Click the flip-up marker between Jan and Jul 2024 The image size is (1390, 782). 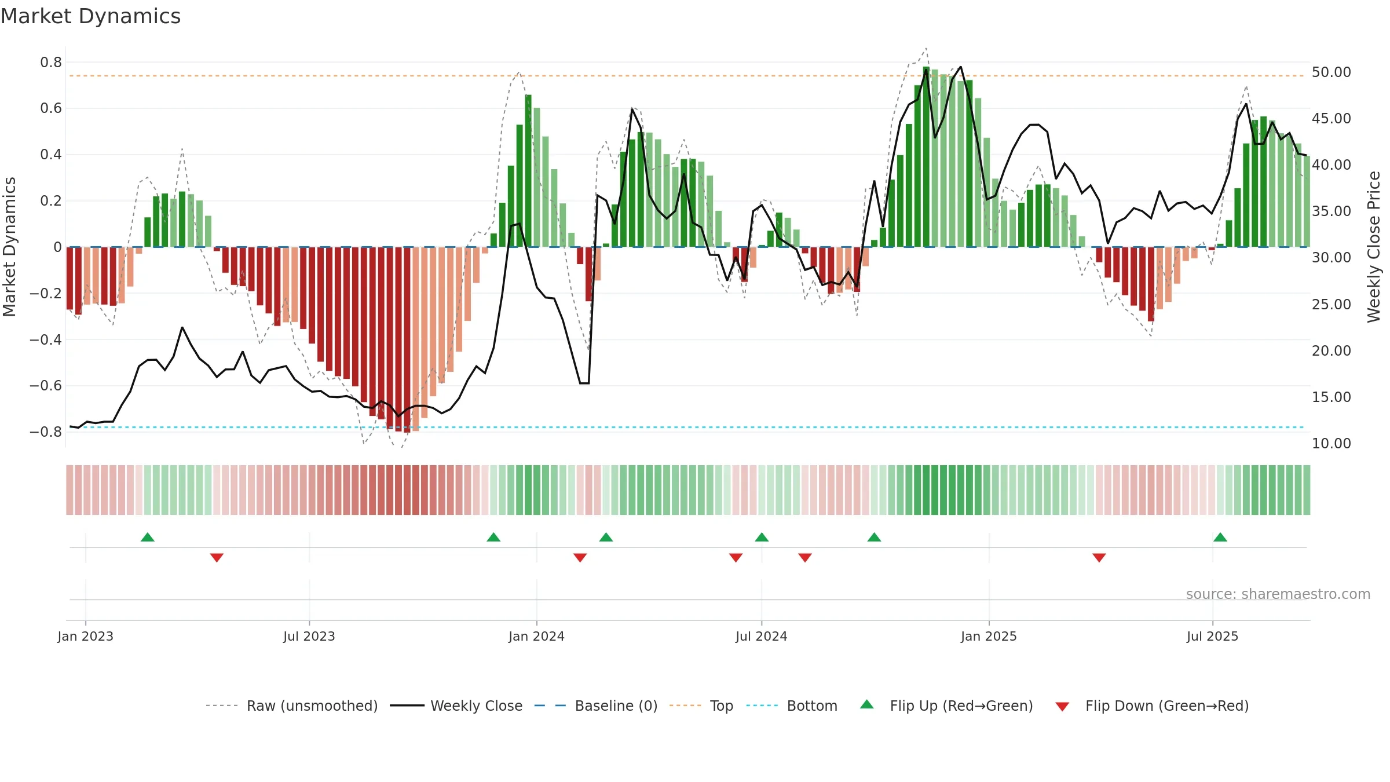606,537
